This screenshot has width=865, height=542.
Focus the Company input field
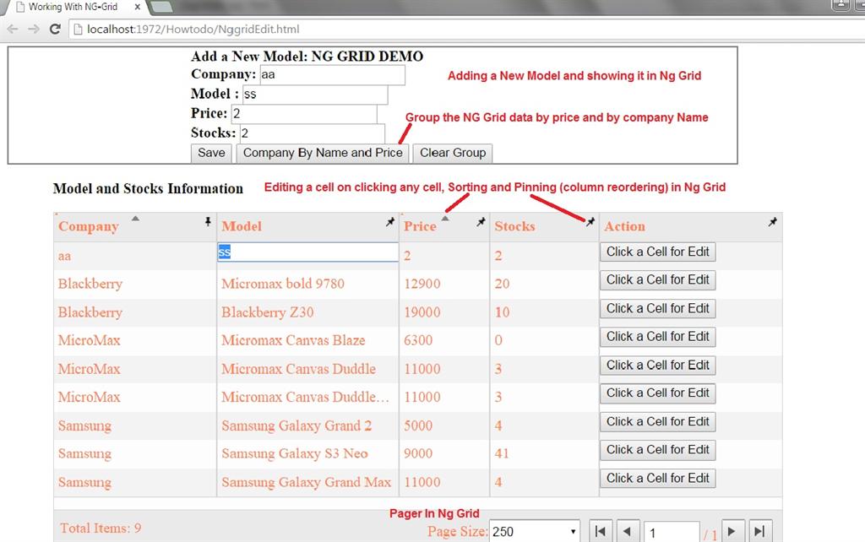pyautogui.click(x=333, y=75)
